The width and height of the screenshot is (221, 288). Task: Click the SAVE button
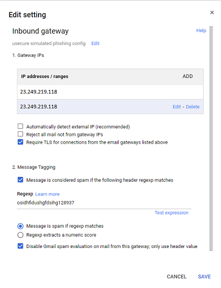click(x=204, y=277)
